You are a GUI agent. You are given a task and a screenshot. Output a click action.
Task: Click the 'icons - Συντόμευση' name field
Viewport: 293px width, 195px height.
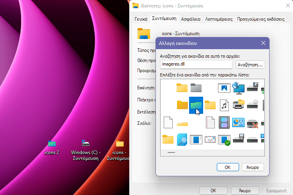click(x=180, y=34)
